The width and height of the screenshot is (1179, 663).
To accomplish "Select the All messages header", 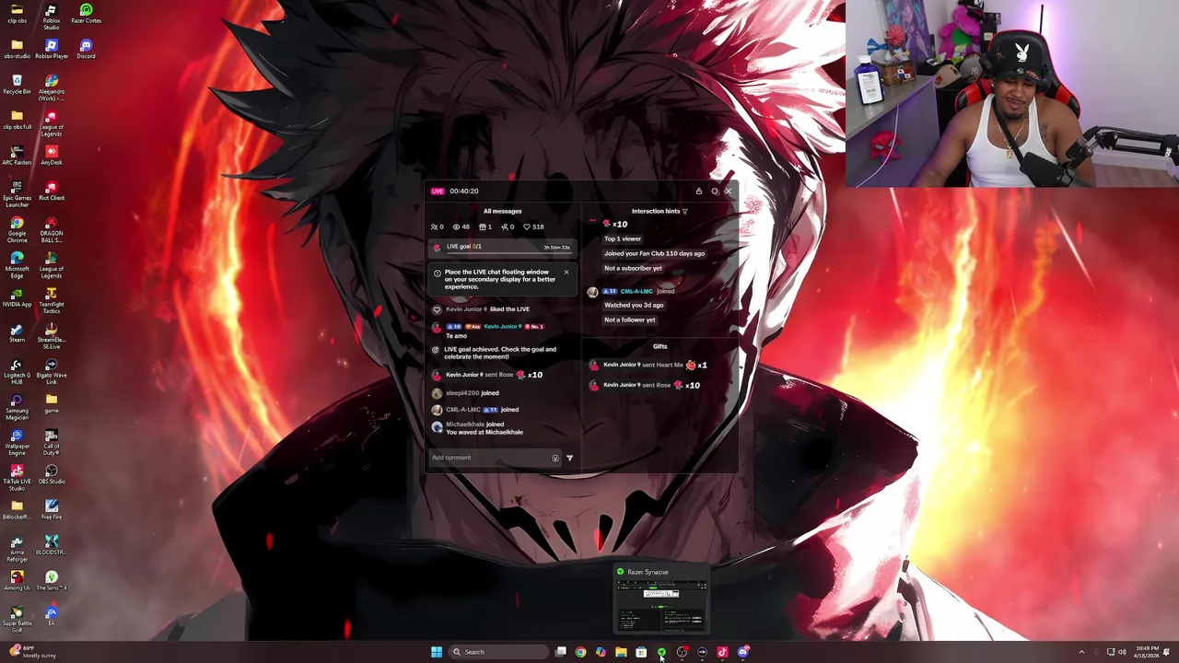I will pyautogui.click(x=502, y=211).
